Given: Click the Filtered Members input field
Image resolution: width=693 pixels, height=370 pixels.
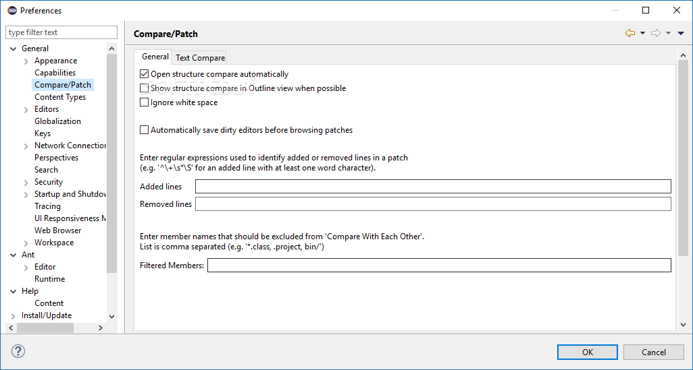Looking at the screenshot, I should [439, 265].
